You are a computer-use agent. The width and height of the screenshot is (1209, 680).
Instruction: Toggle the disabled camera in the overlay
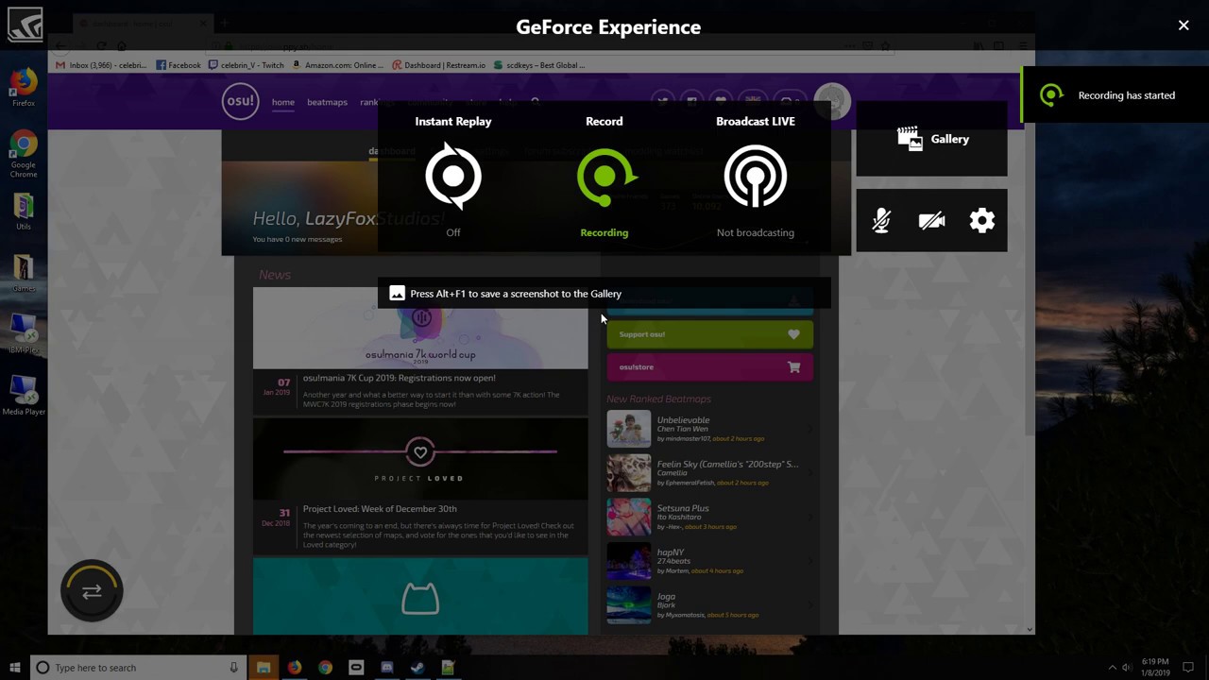[x=932, y=221]
